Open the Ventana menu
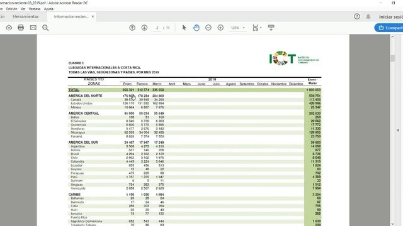This screenshot has height=226, width=403. pos(35,9)
